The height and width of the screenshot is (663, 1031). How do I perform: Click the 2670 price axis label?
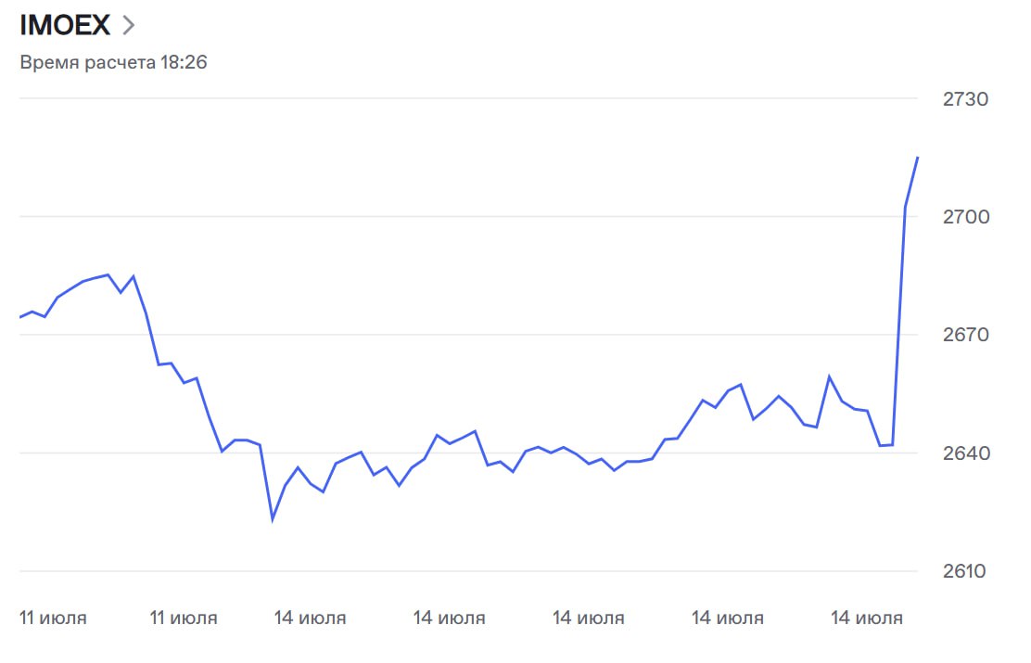click(x=966, y=335)
